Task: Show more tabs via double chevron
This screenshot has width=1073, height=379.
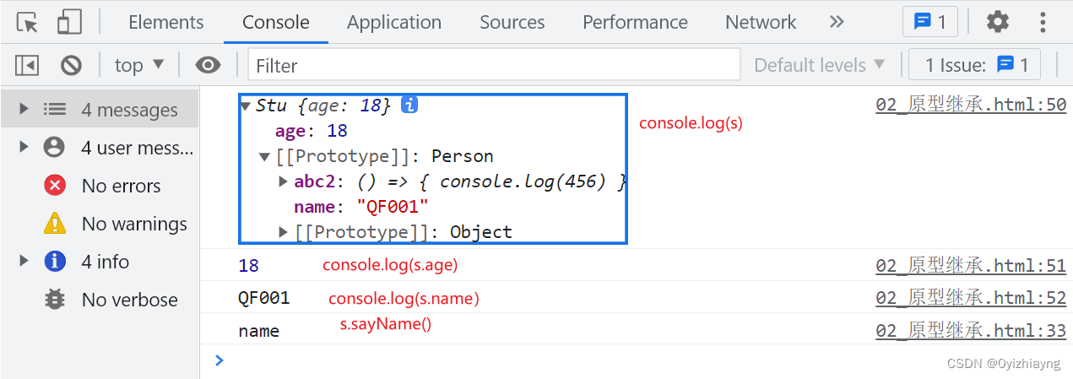Action: click(837, 22)
